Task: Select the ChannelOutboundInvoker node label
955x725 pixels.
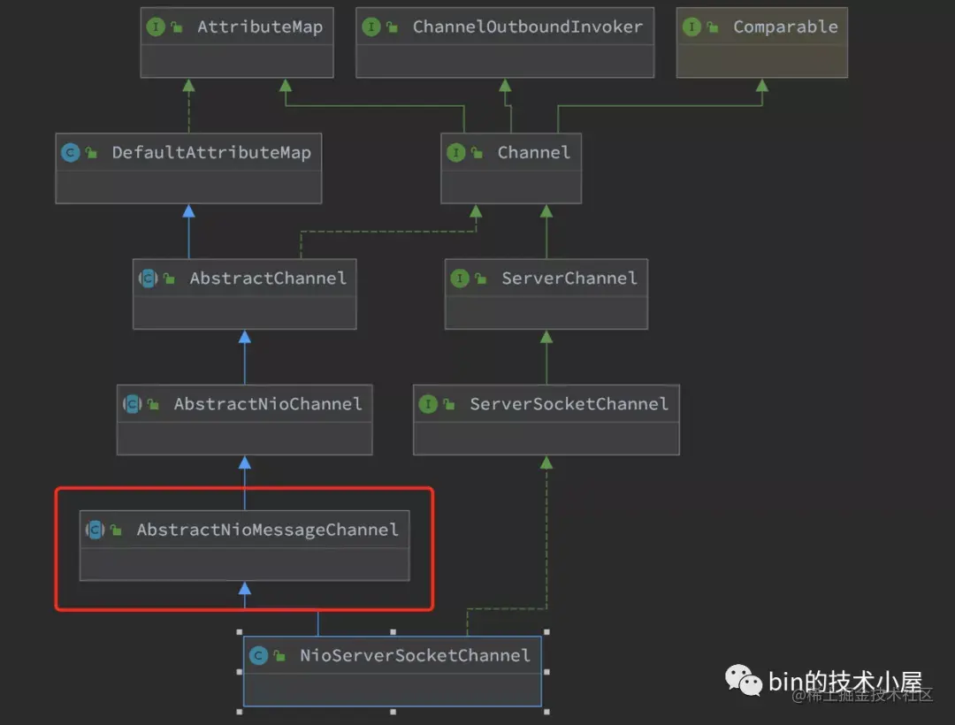Action: coord(527,27)
